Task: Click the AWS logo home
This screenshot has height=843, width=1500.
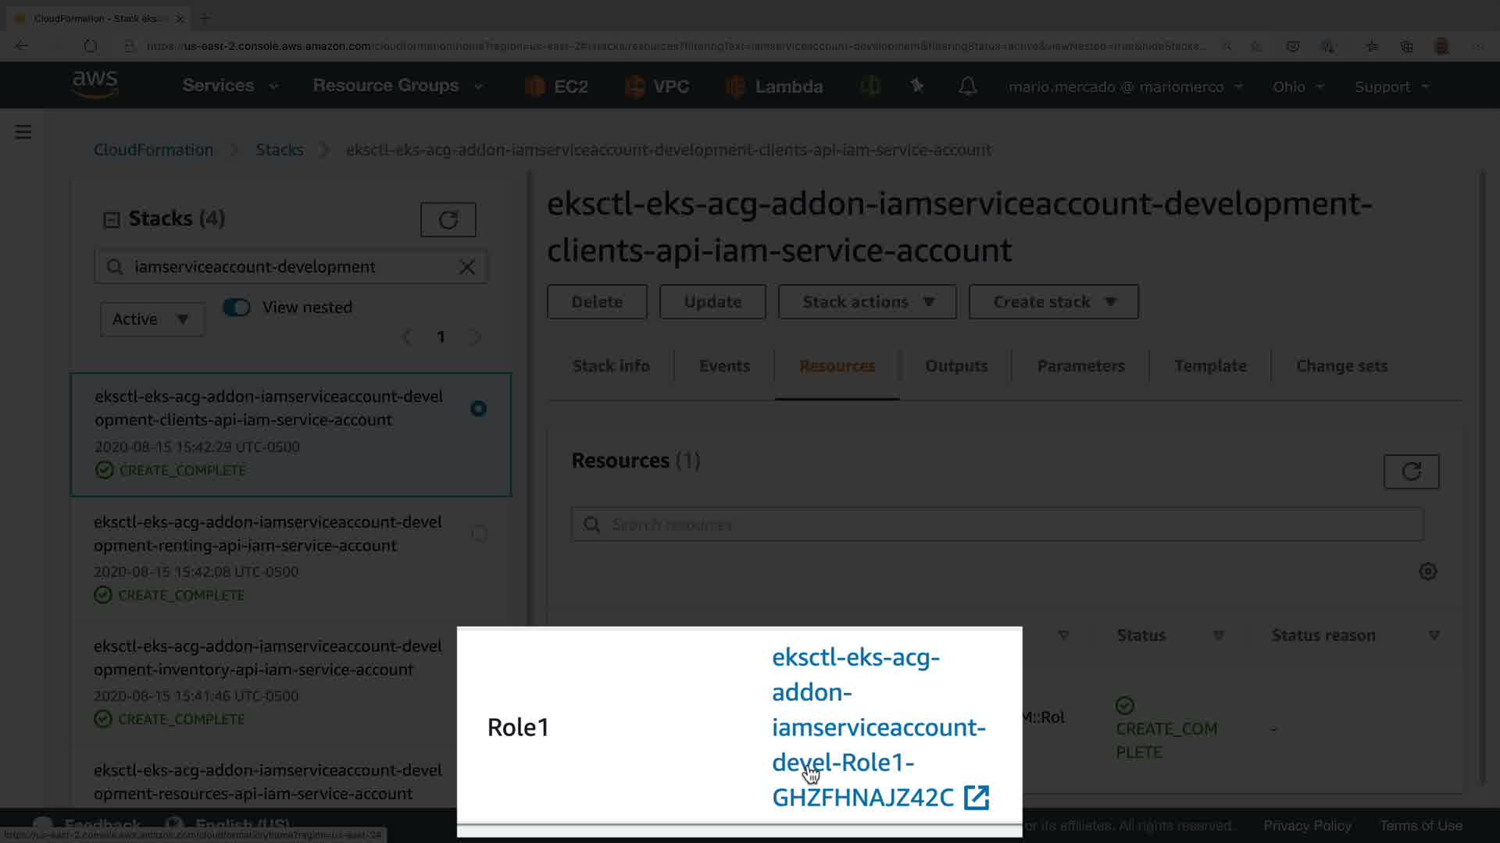Action: [x=95, y=84]
